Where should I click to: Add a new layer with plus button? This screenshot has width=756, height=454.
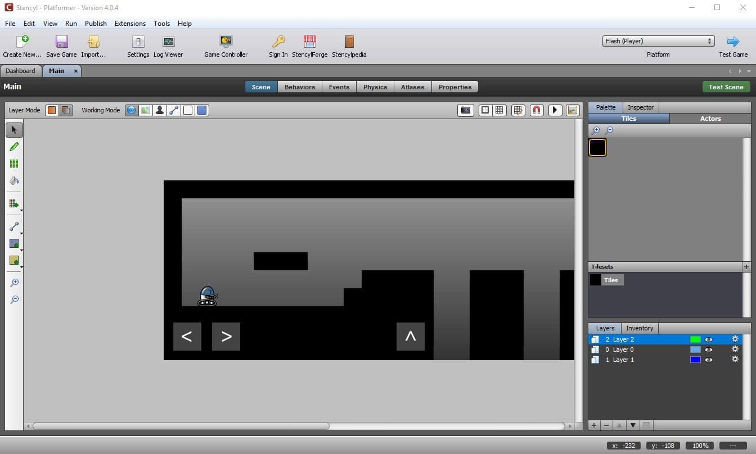[x=594, y=425]
